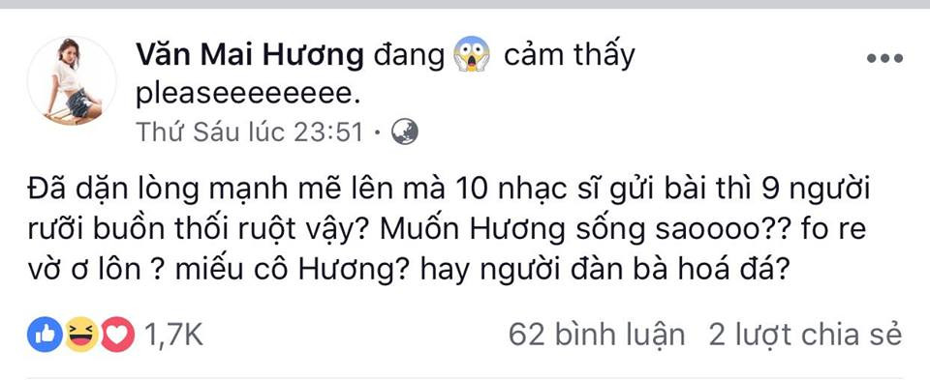Image resolution: width=930 pixels, height=380 pixels.
Task: Click the cảm thấy feeling label
Action: 569,56
